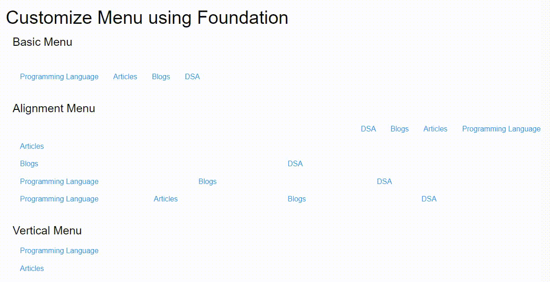Click DSA in the right-aligned menu row
Screen dimensions: 550x282
368,129
